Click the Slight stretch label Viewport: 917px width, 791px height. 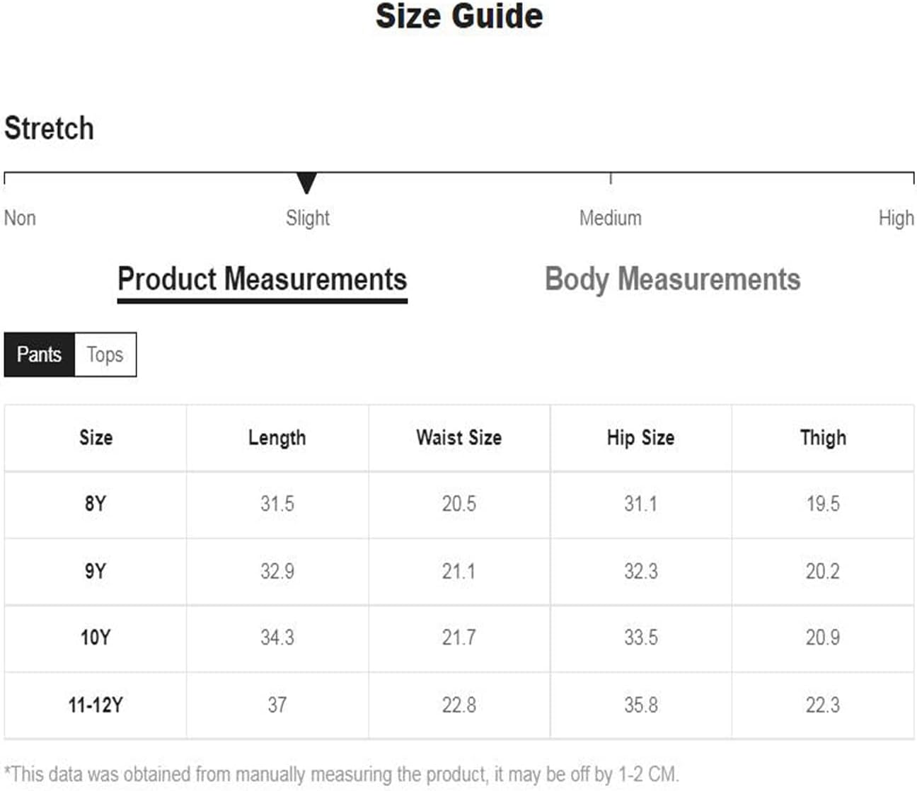(x=308, y=218)
